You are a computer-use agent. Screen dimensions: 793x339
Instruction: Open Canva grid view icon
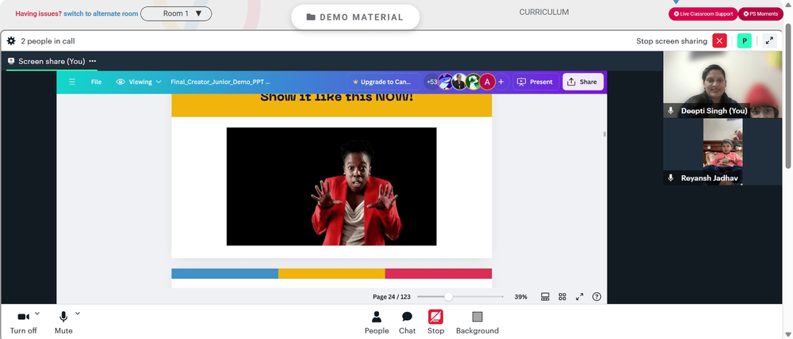562,297
